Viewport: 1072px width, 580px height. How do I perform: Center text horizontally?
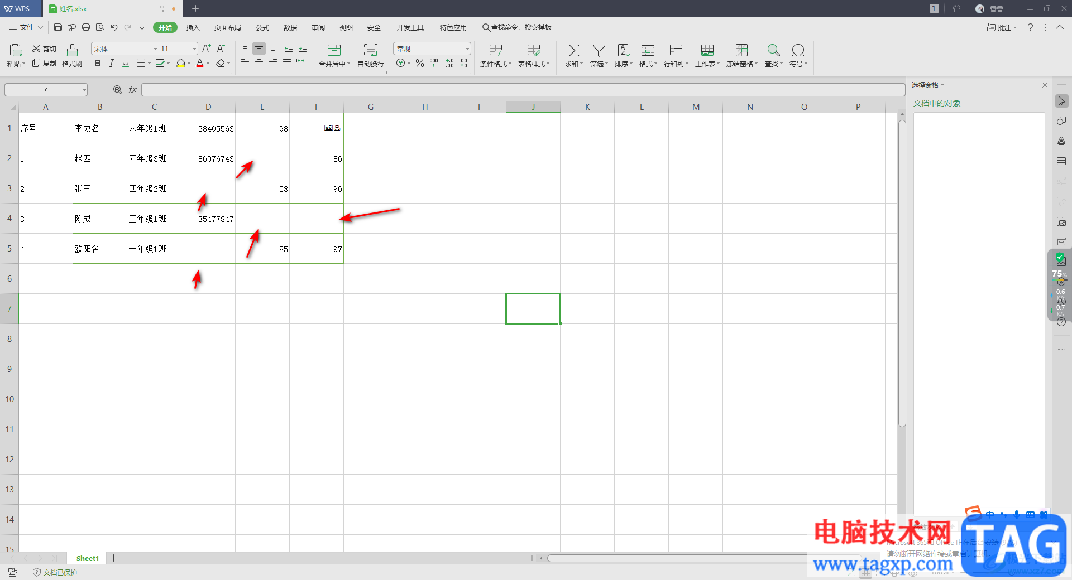[259, 63]
